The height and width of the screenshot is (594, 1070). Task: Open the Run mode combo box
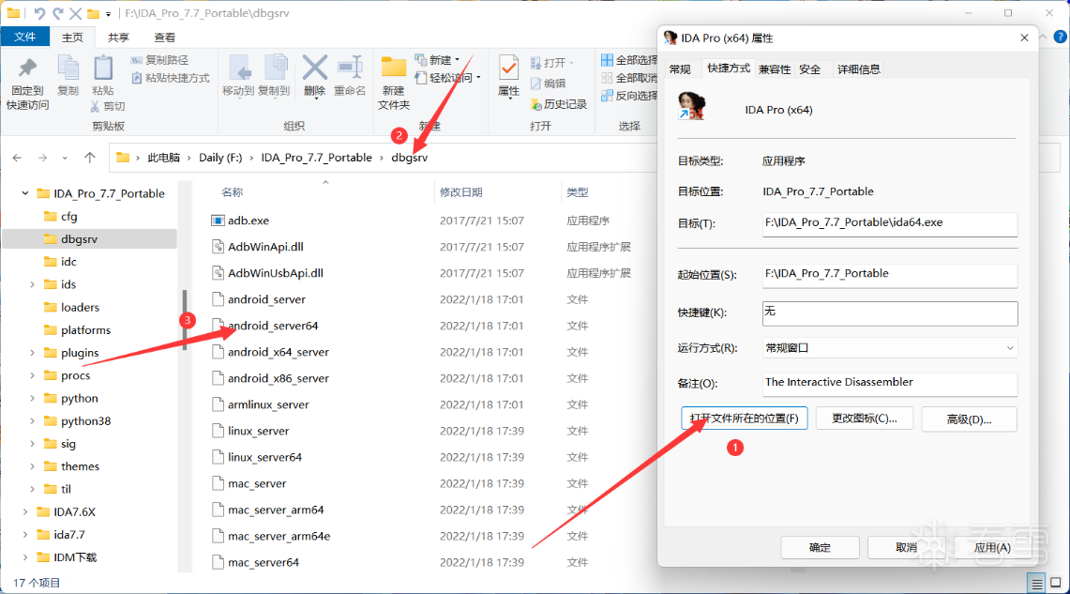[890, 348]
